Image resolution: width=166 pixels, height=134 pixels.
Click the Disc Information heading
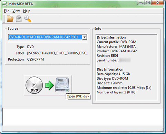(110, 69)
